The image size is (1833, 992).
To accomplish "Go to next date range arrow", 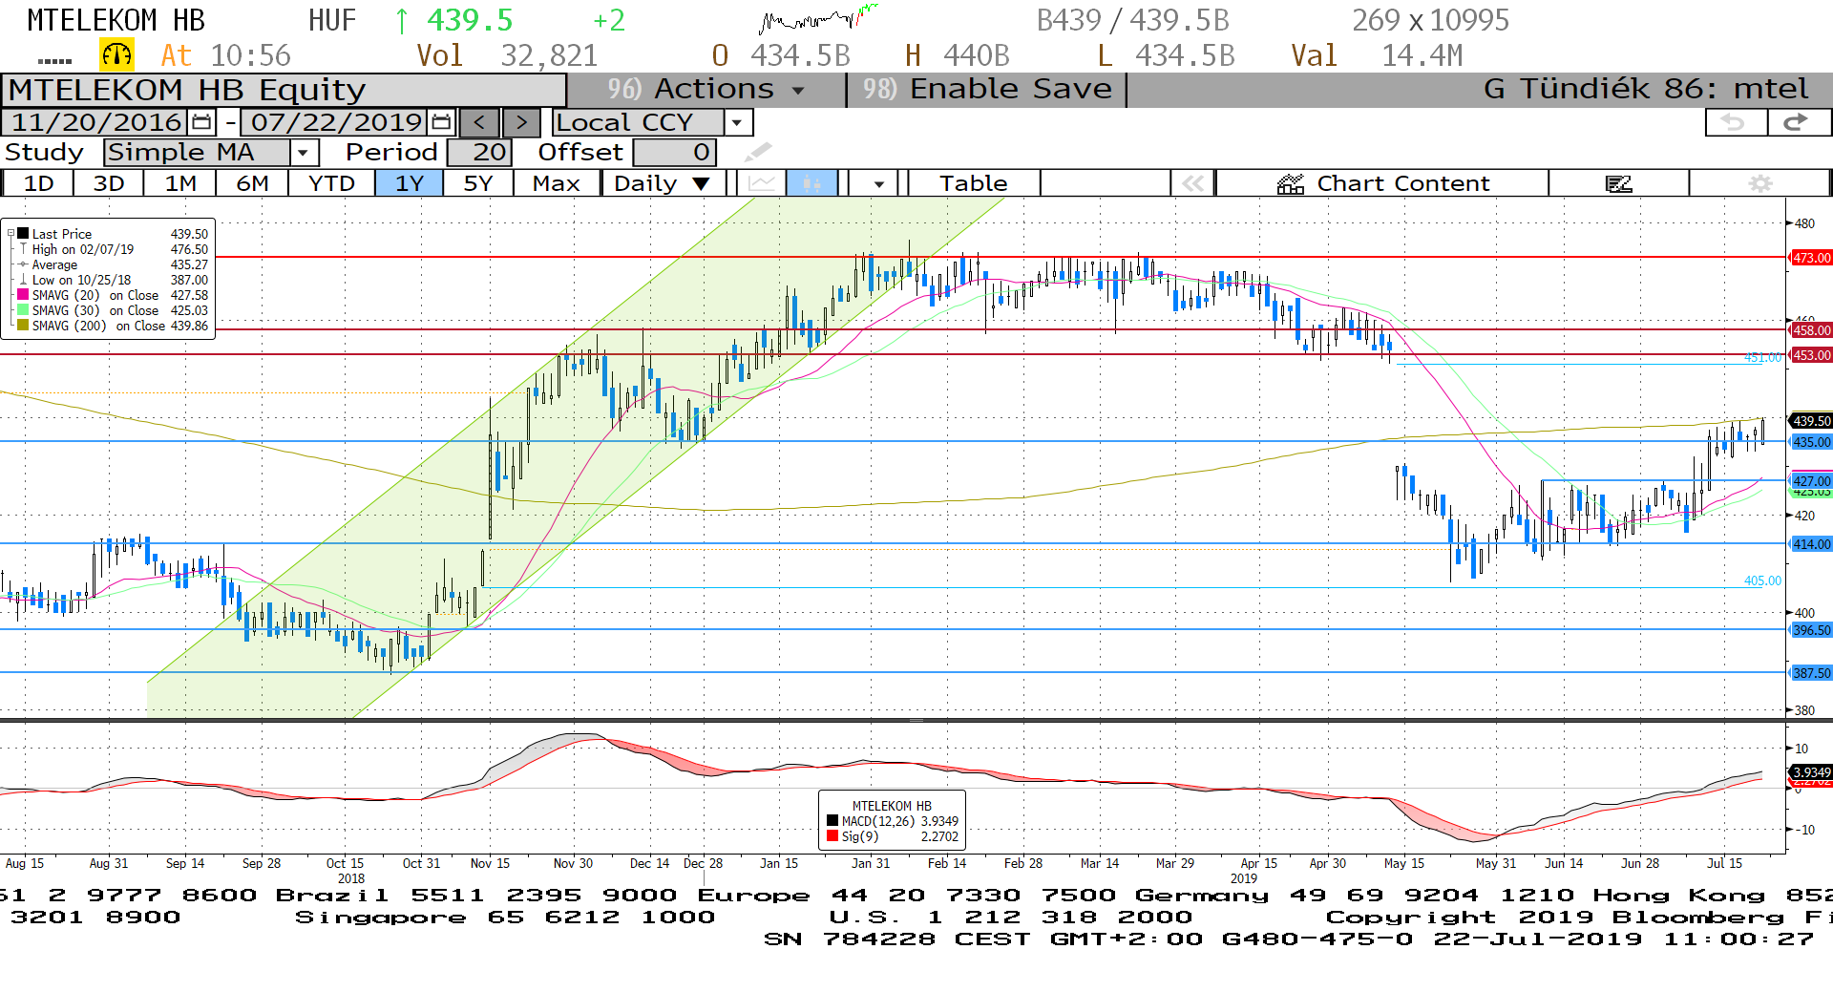I will click(521, 122).
